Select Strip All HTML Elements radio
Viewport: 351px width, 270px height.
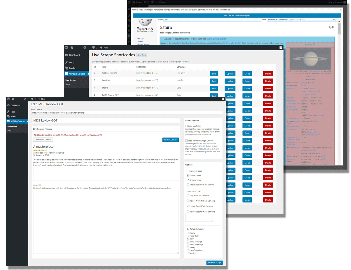[188, 195]
